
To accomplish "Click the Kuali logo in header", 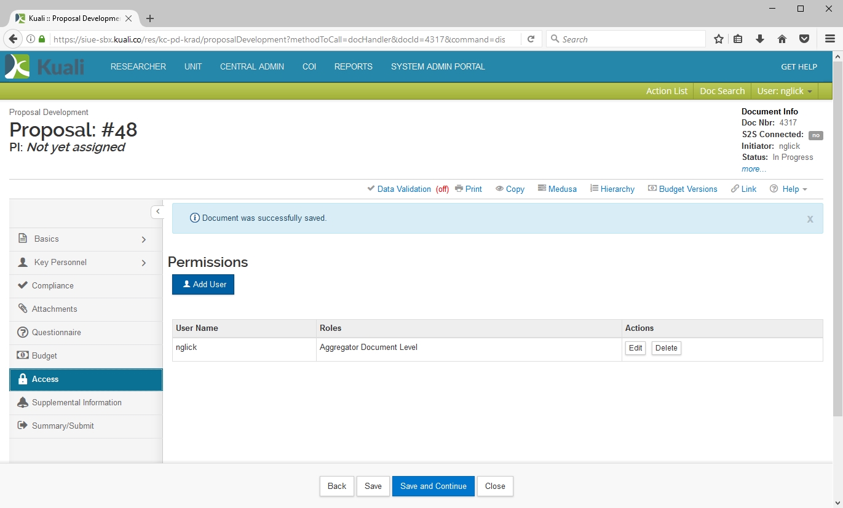I will [x=44, y=66].
